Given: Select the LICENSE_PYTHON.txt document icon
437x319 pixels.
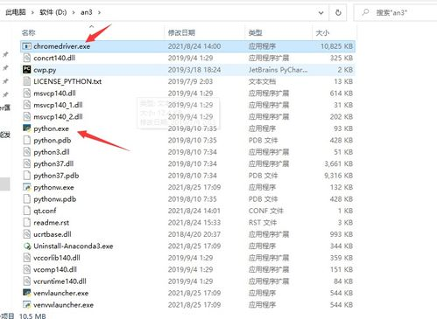Looking at the screenshot, I should 27,81.
